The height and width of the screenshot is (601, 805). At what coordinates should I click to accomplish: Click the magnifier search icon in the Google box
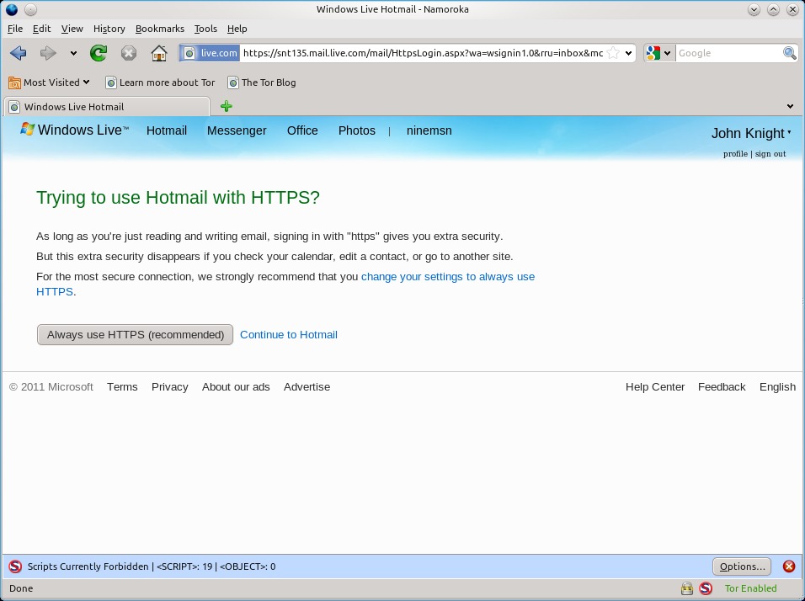789,53
